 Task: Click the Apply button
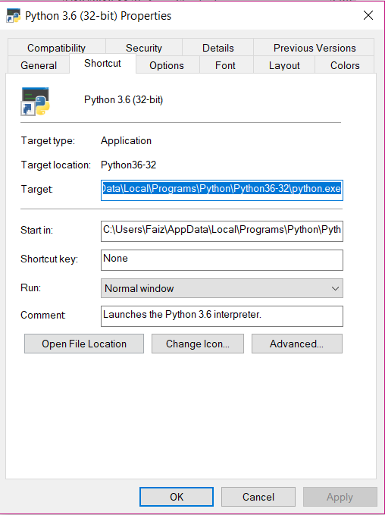pyautogui.click(x=340, y=497)
